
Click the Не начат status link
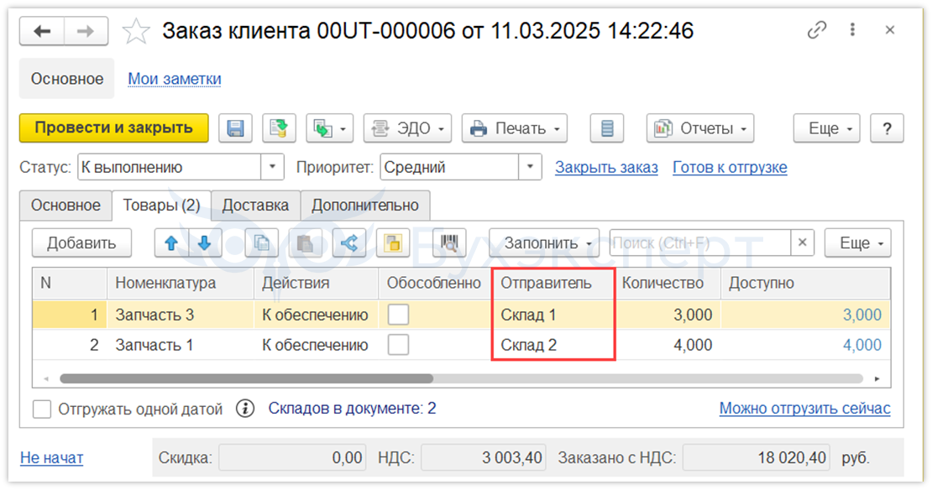(52, 458)
